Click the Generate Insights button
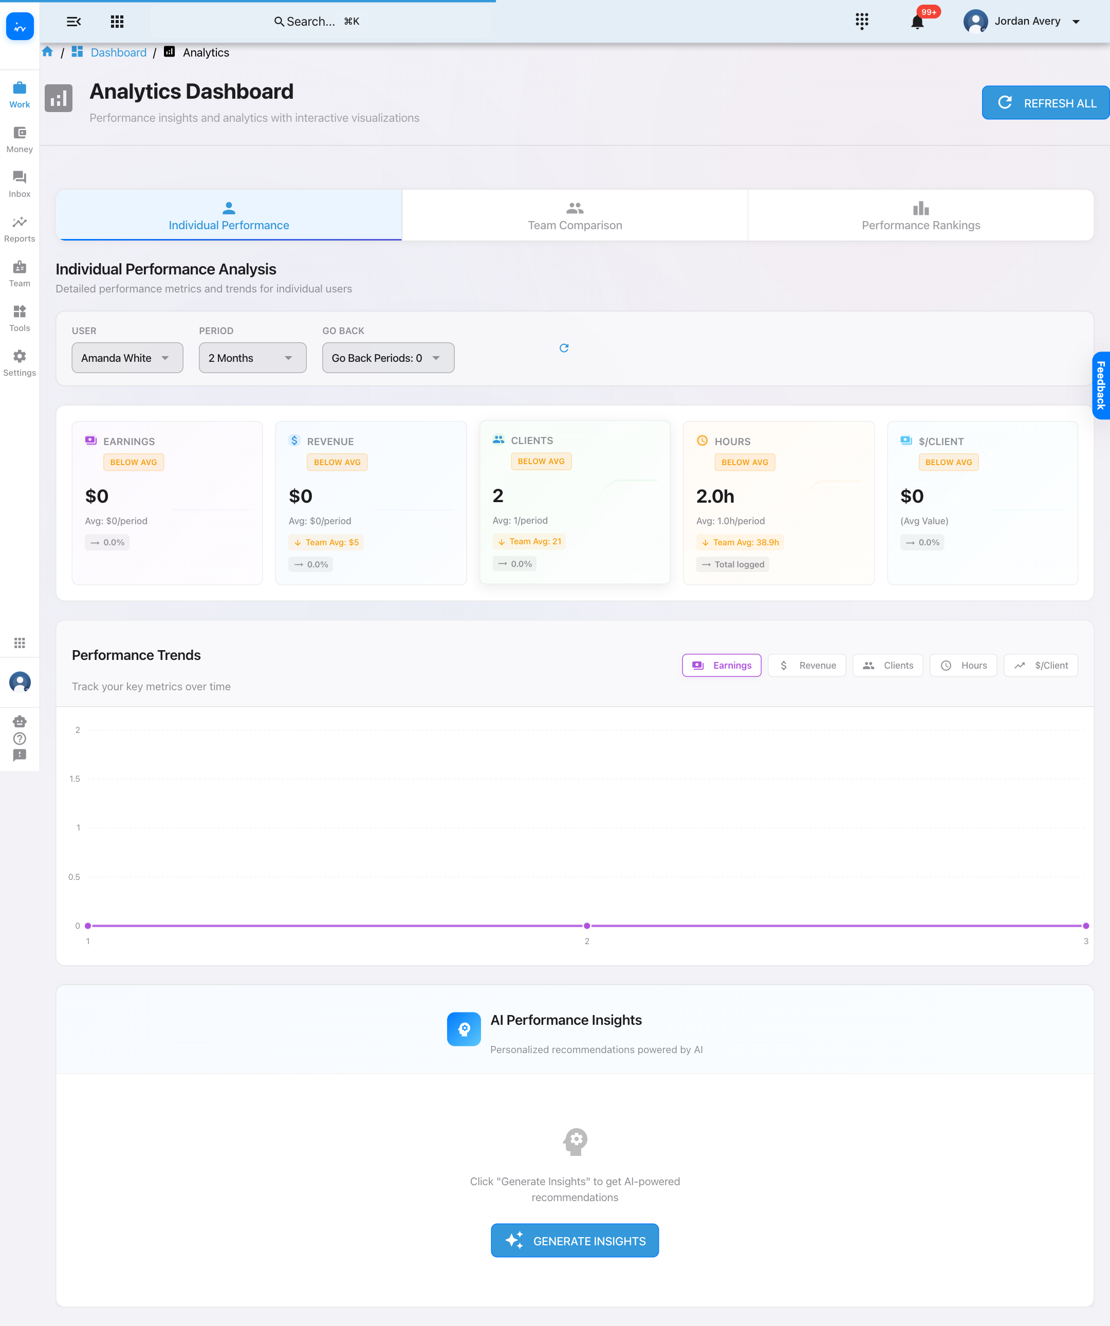Screen dimensions: 1110x1326 coord(575,1241)
